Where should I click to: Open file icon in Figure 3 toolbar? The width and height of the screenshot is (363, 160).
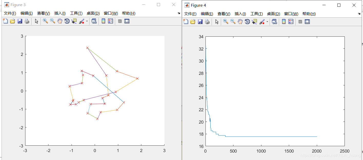coord(12,21)
